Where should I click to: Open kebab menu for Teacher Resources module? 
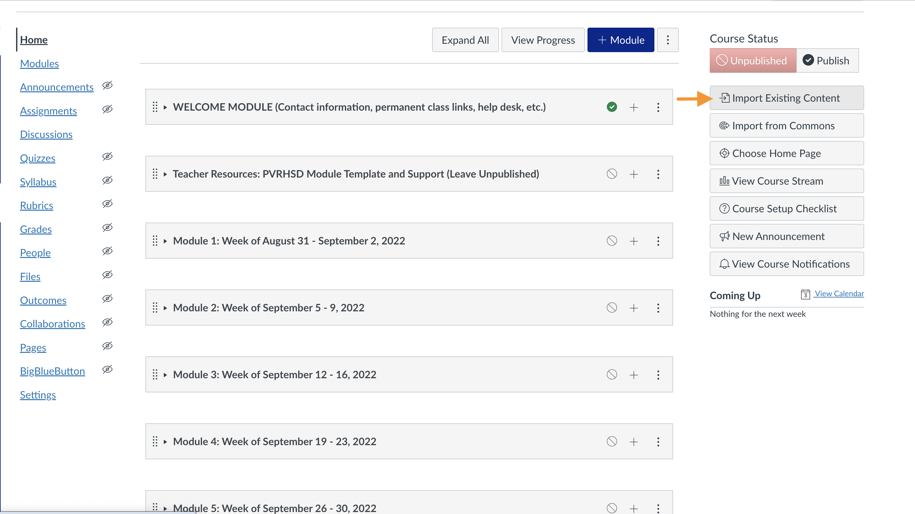658,174
